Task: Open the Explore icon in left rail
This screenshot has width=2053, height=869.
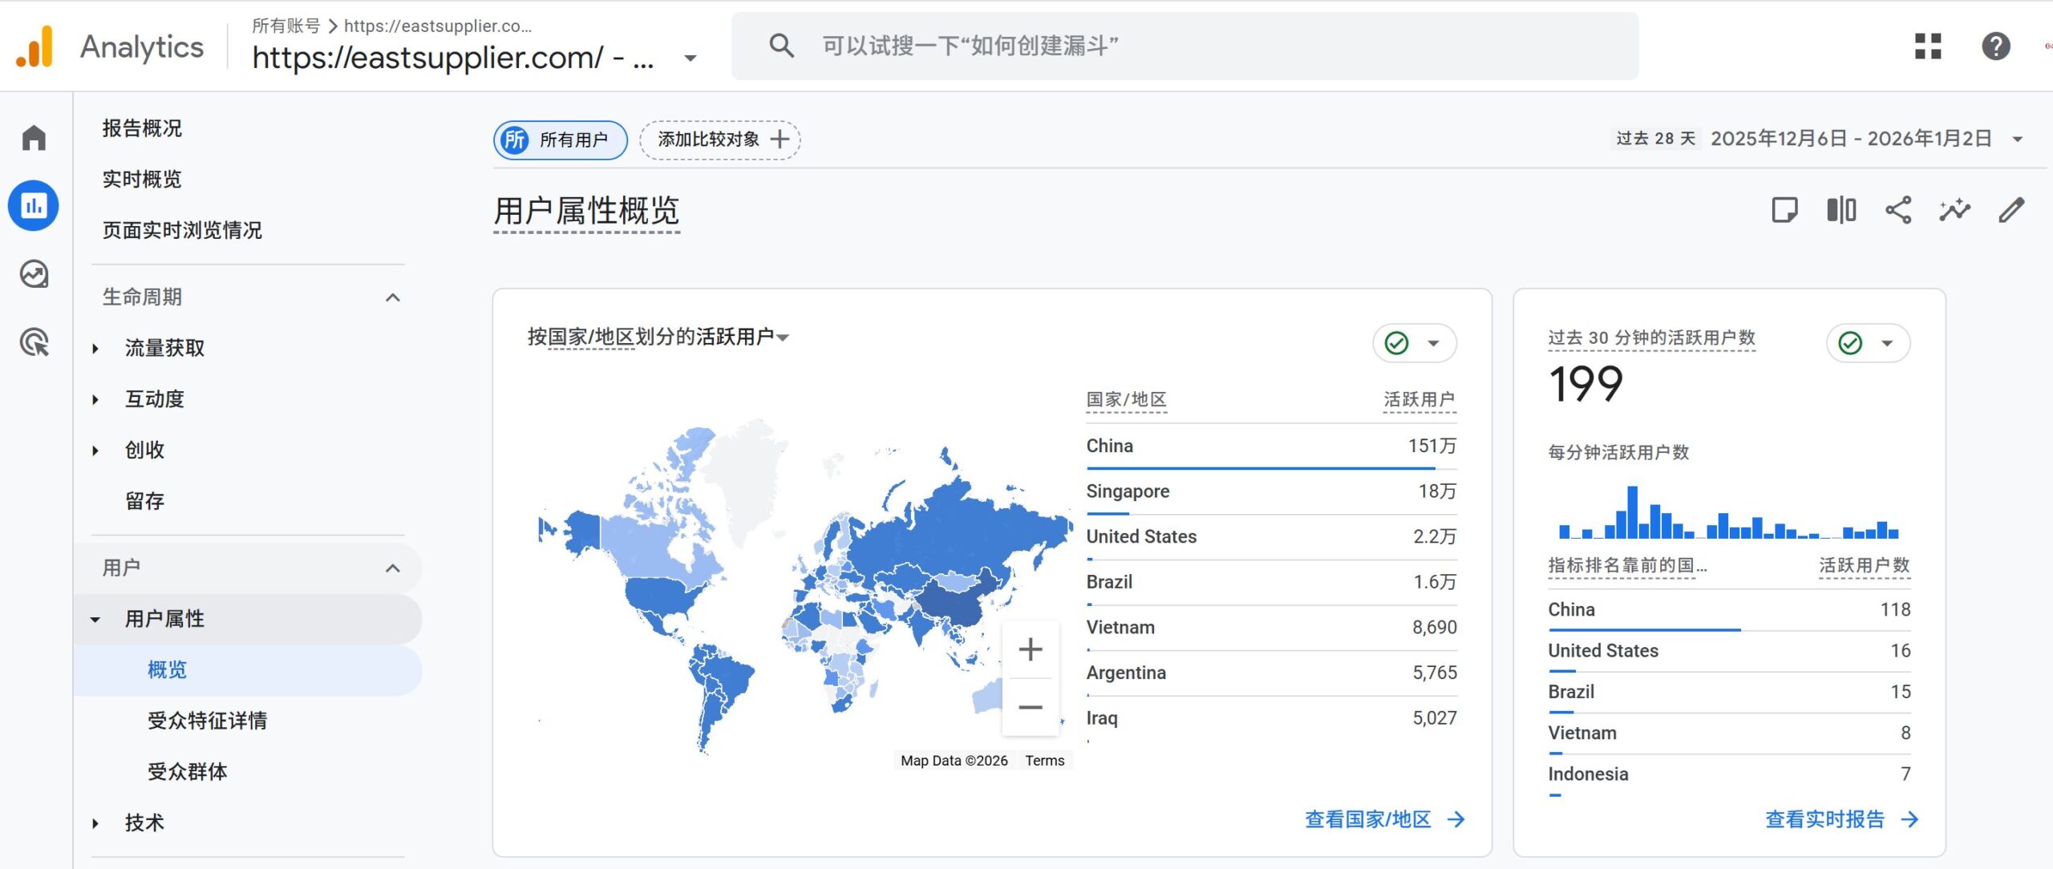Action: pos(34,274)
